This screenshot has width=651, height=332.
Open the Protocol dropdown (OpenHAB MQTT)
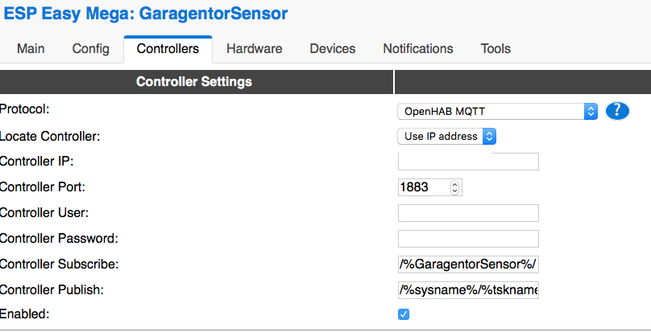tap(497, 111)
